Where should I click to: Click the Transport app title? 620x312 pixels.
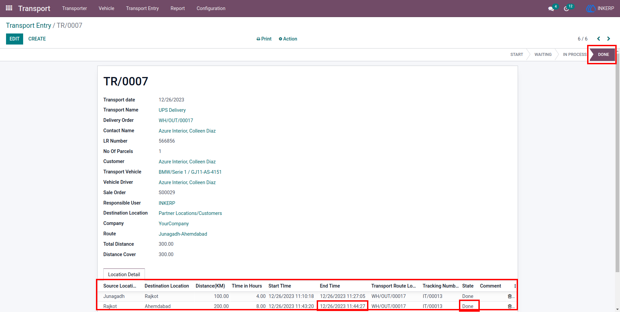point(34,8)
